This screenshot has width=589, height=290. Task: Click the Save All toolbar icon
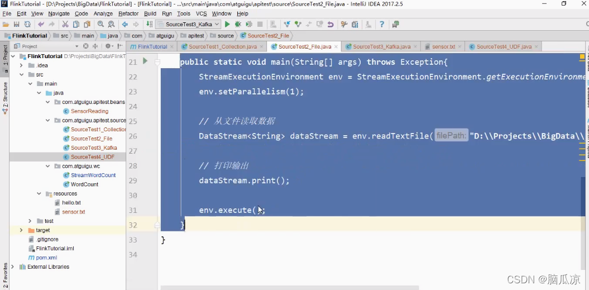(x=16, y=25)
